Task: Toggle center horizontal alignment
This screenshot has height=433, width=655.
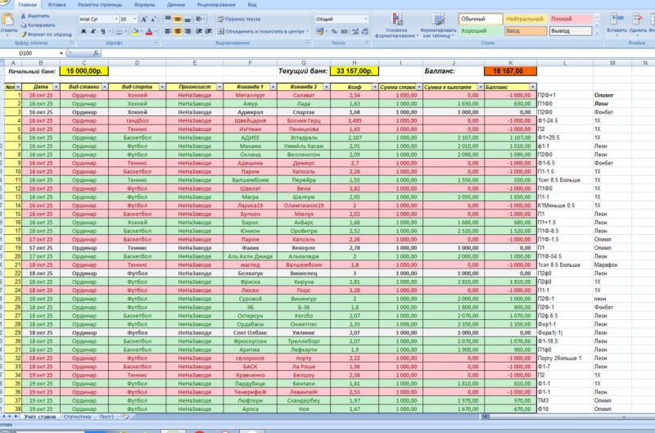Action: pyautogui.click(x=178, y=31)
